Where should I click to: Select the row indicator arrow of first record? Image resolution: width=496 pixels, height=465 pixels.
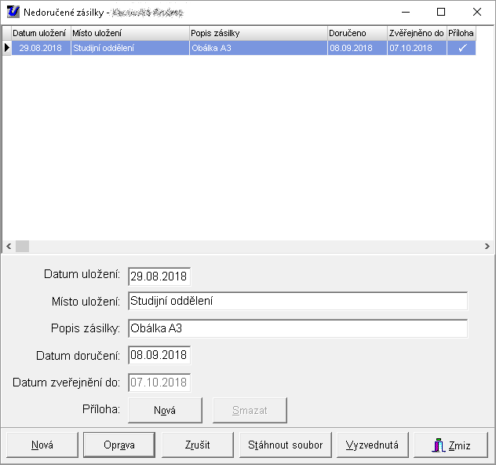(7, 48)
